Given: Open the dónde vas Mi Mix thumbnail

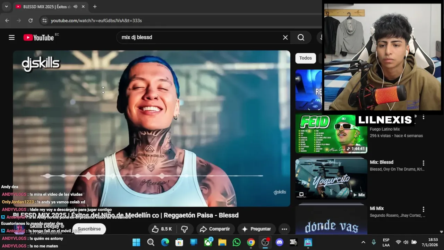Looking at the screenshot, I should pyautogui.click(x=331, y=219).
